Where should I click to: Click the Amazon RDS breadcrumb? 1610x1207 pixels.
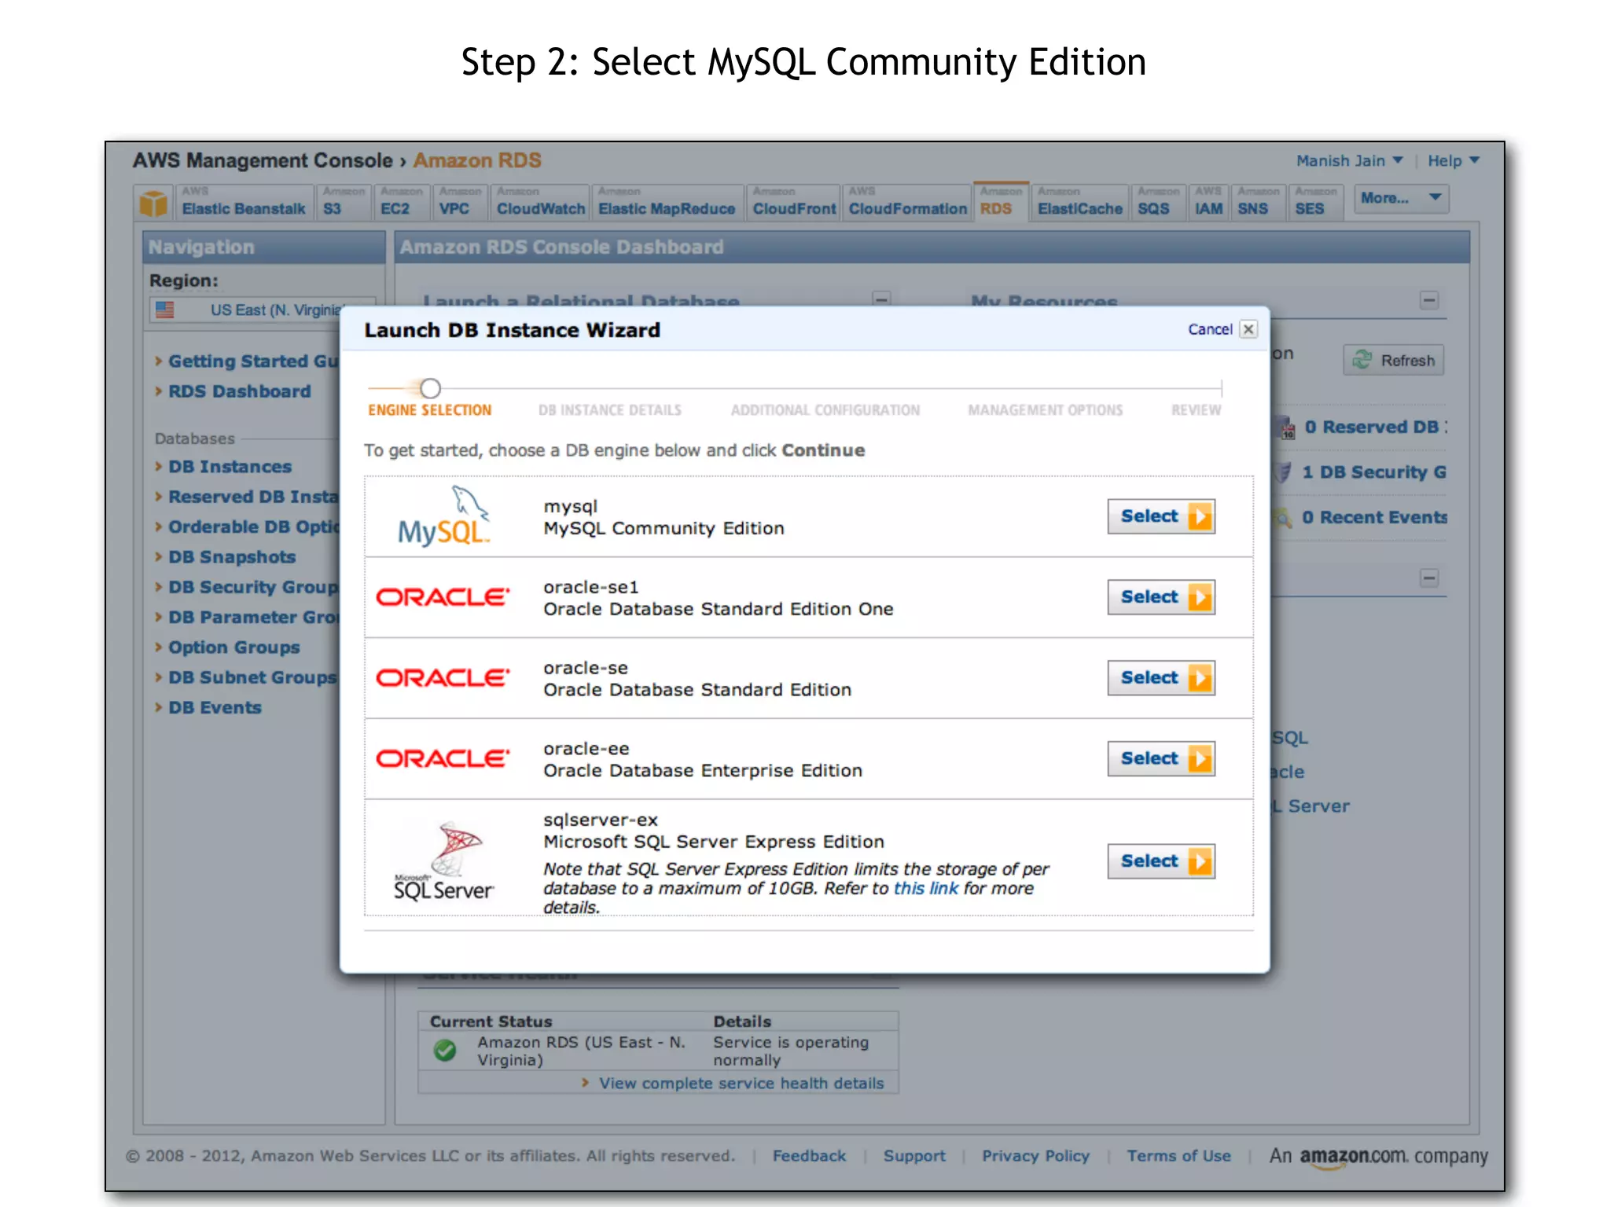477,160
